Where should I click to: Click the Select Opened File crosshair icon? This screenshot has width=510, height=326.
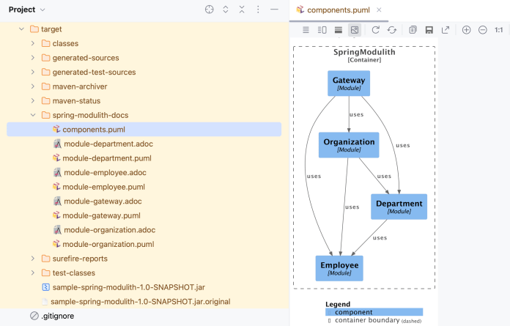tap(209, 10)
